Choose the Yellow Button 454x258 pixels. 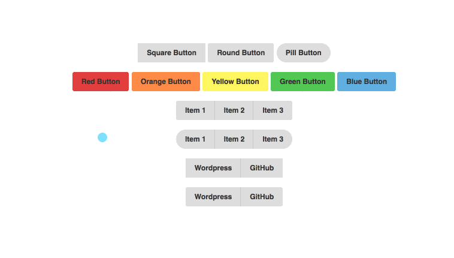click(x=235, y=82)
